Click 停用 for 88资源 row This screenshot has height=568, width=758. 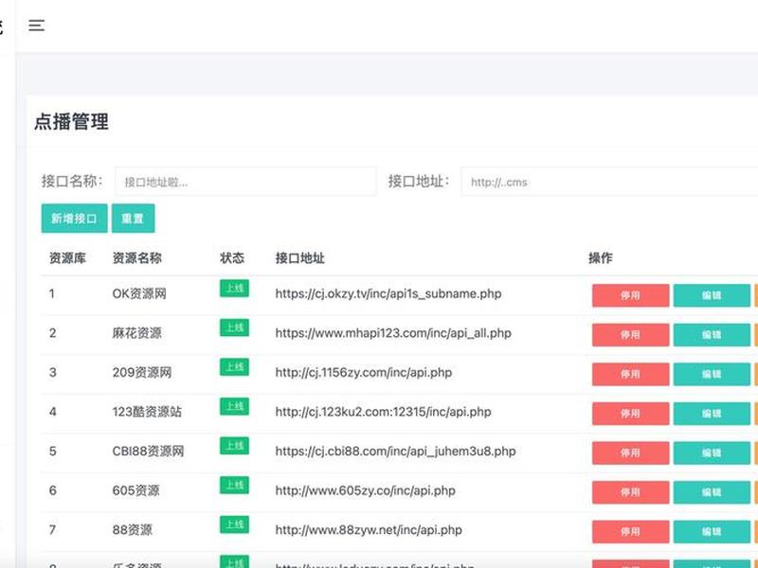(x=630, y=532)
